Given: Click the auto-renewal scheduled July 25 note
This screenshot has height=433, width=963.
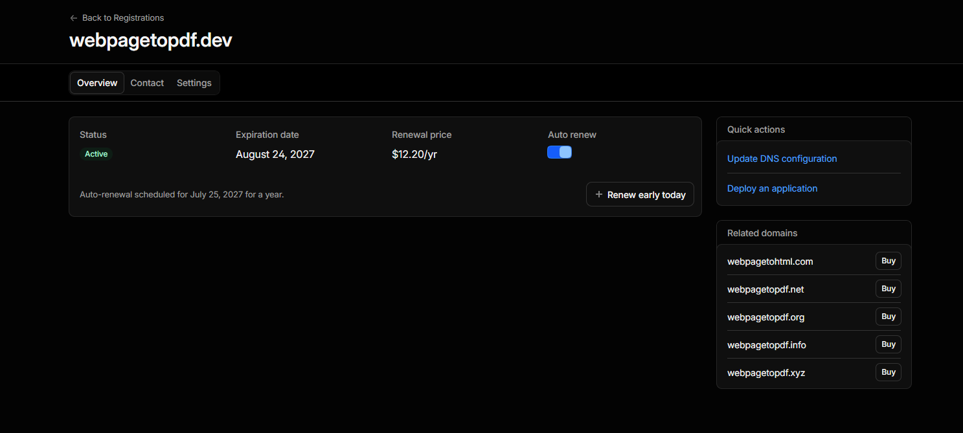Looking at the screenshot, I should click(182, 194).
